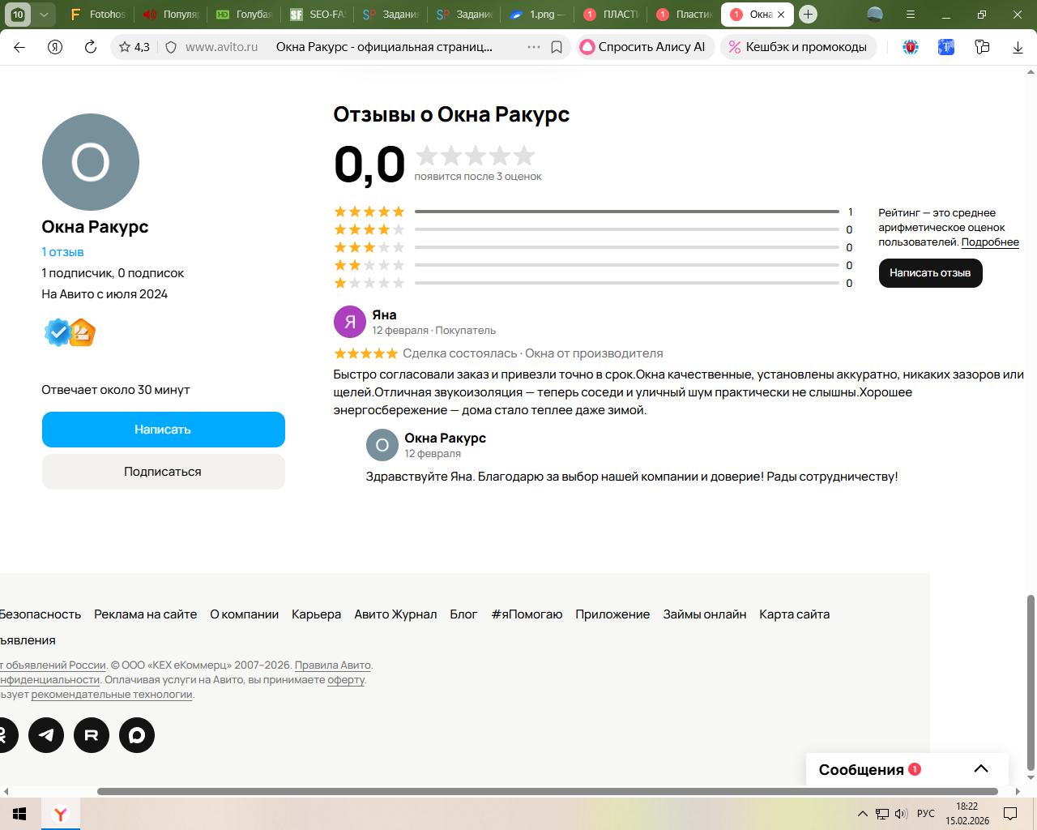Click the page vertical scrollbar
The image size is (1037, 830).
pyautogui.click(x=1031, y=682)
